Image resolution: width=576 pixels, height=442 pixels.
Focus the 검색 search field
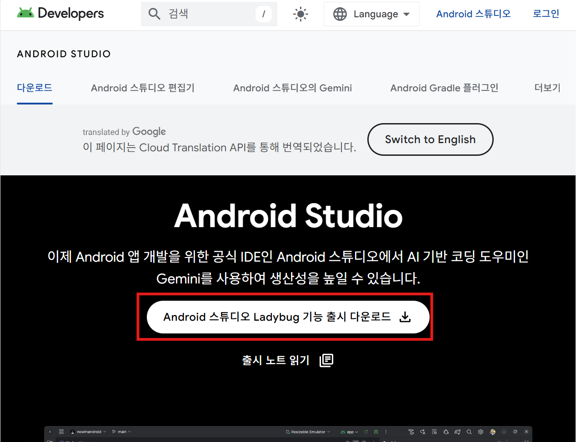point(209,14)
